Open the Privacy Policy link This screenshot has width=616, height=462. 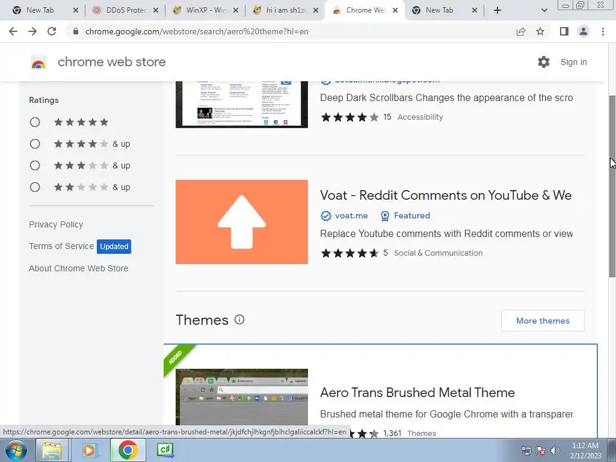[56, 224]
